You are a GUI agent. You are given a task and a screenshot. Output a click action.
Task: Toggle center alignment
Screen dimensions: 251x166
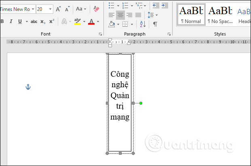[120, 15]
